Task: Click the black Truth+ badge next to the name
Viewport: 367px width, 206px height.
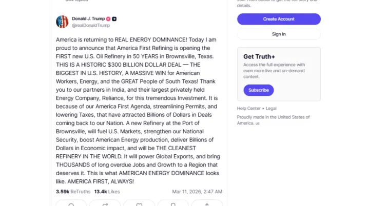Action: coord(114,19)
